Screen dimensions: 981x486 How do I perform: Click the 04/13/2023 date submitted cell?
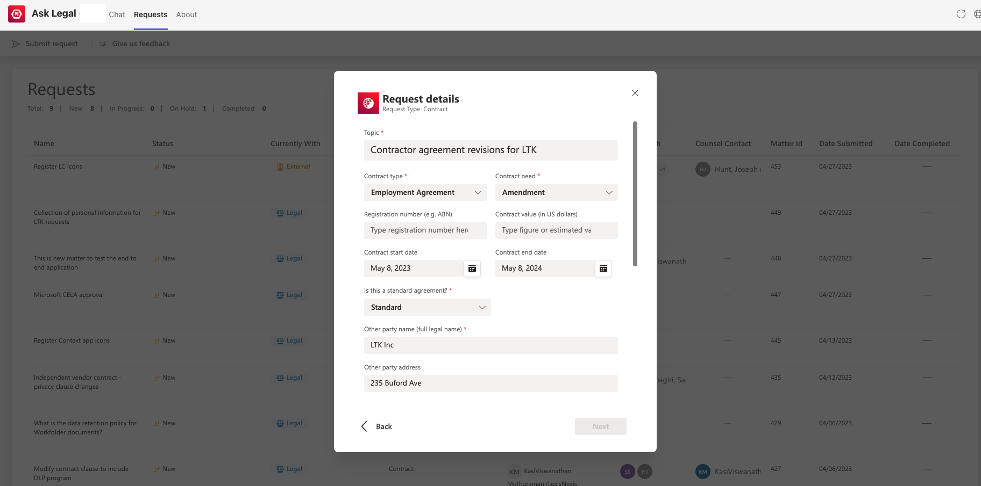tap(835, 340)
